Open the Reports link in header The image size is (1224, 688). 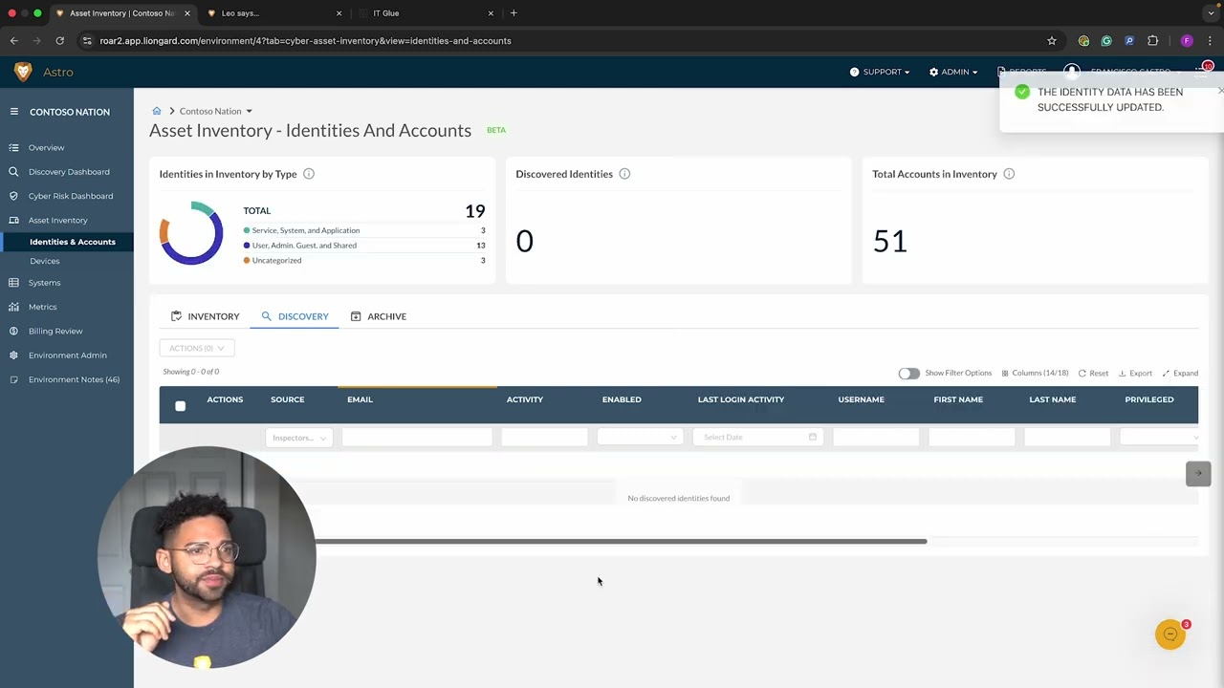(1021, 72)
